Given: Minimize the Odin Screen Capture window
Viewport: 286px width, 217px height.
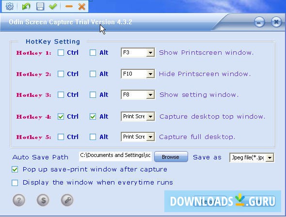Looking at the screenshot, I should click(259, 22).
